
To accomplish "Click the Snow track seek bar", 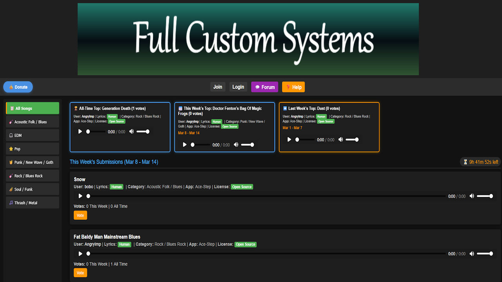I will (267, 196).
